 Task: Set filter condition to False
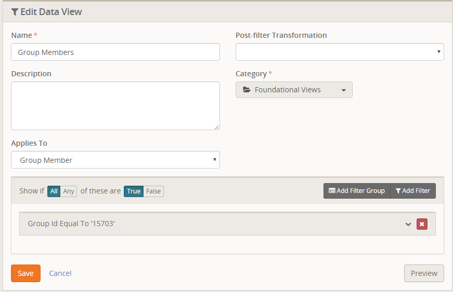(153, 191)
